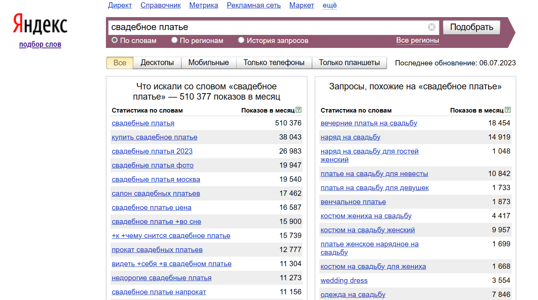The image size is (538, 300).
Task: Expand the 'ещё' services menu
Action: tap(330, 5)
